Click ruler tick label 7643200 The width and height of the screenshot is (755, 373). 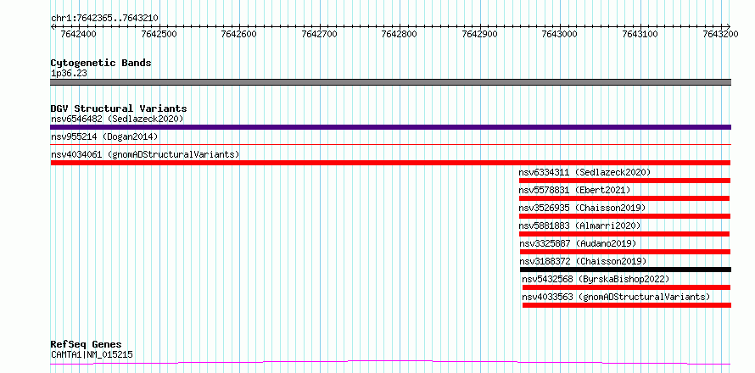(x=720, y=34)
